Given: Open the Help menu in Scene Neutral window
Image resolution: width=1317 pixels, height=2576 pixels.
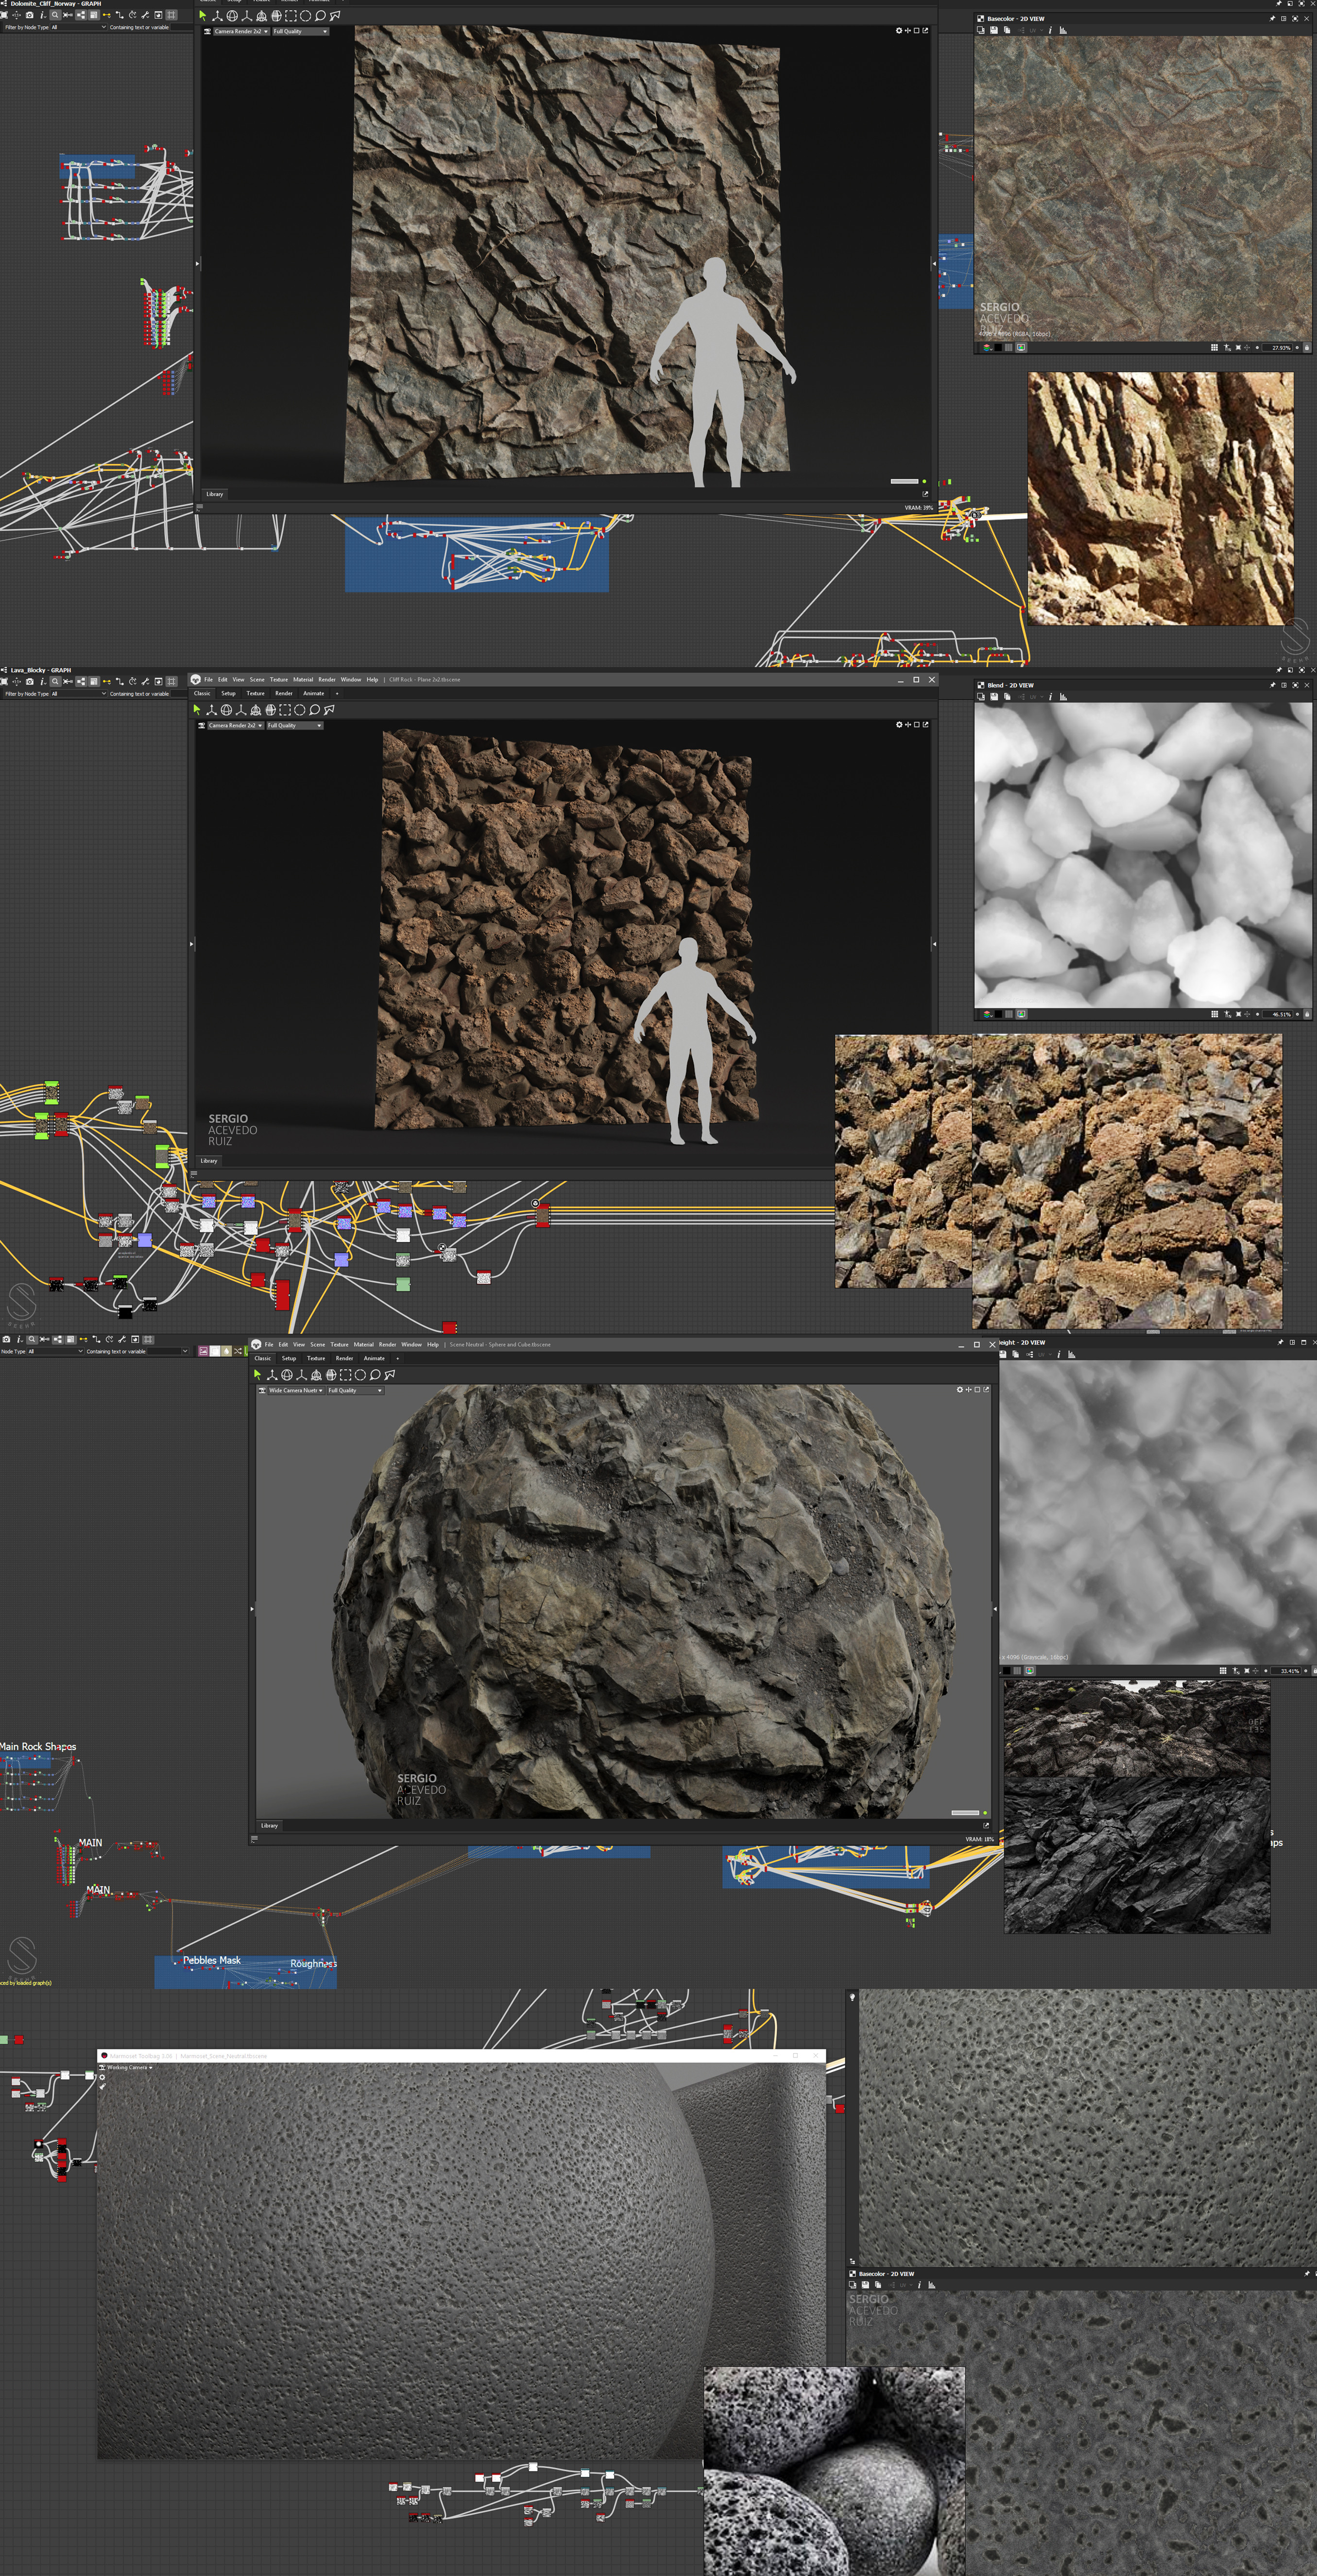Looking at the screenshot, I should (x=433, y=1344).
